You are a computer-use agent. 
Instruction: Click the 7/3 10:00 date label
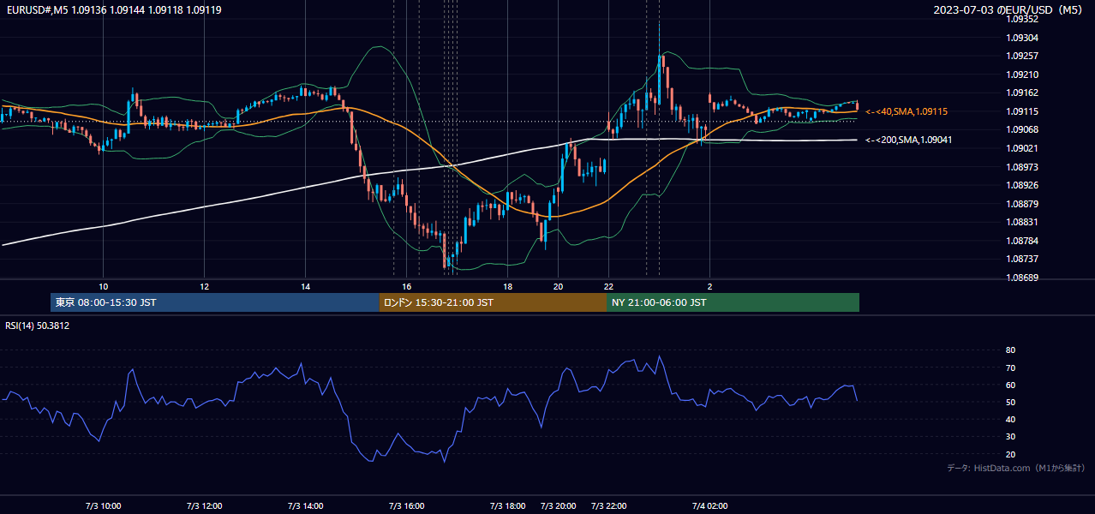pyautogui.click(x=103, y=506)
